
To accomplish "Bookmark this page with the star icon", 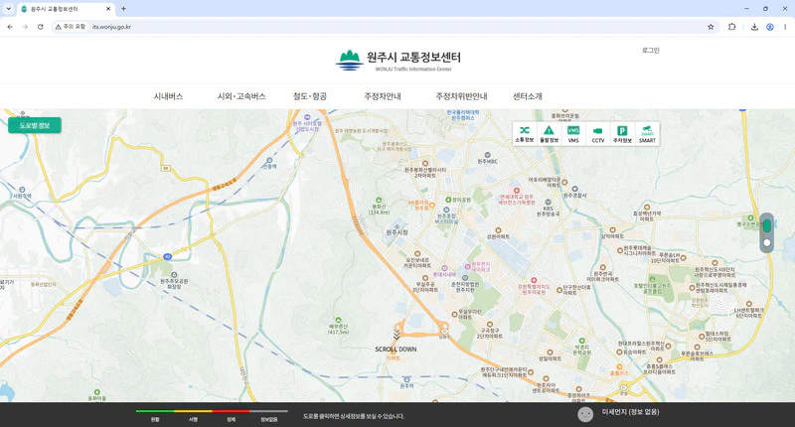I will click(x=711, y=27).
